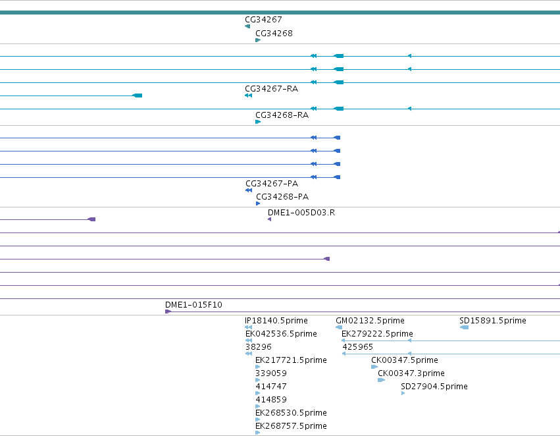Select the EK217721.5prime arrow glyph
Viewport: 560px width, 436px height.
click(x=257, y=367)
